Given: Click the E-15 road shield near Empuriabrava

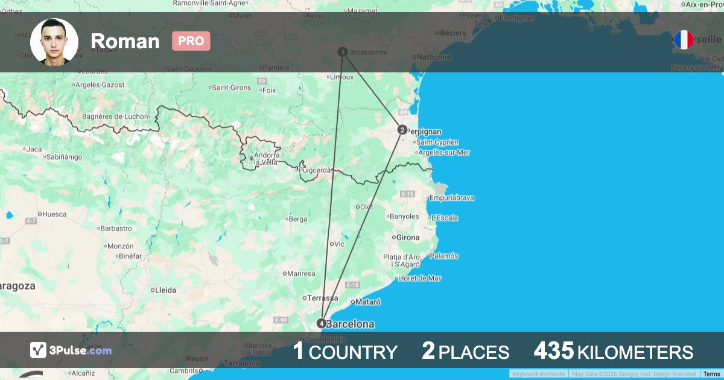Looking at the screenshot, I should tap(408, 194).
